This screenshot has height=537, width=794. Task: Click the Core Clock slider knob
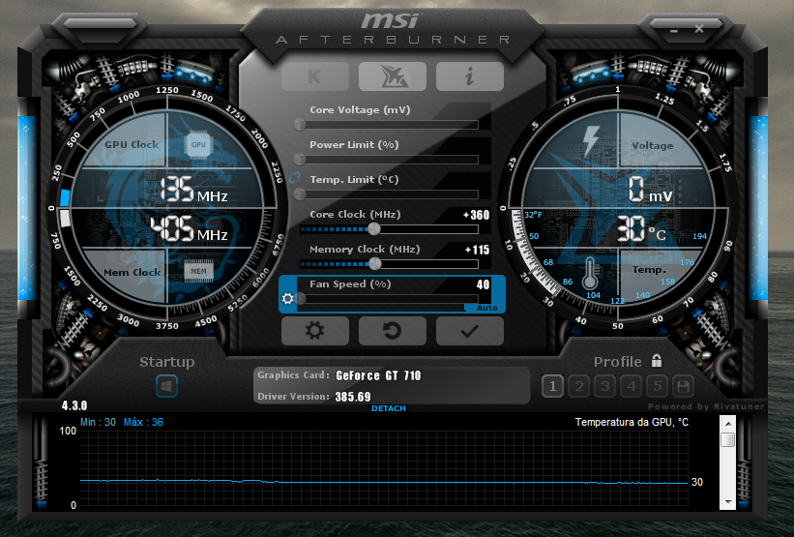coord(373,229)
